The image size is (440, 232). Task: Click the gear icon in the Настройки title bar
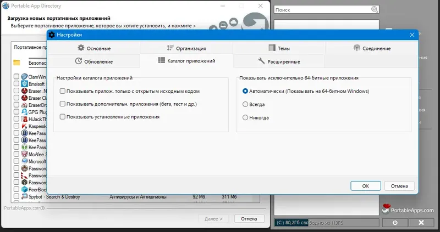pyautogui.click(x=52, y=35)
